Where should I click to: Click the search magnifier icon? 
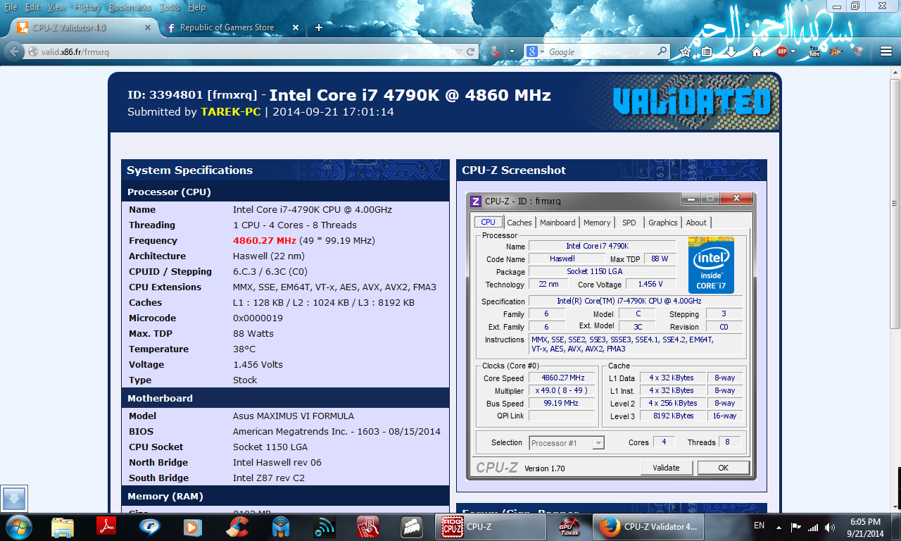[x=662, y=51]
